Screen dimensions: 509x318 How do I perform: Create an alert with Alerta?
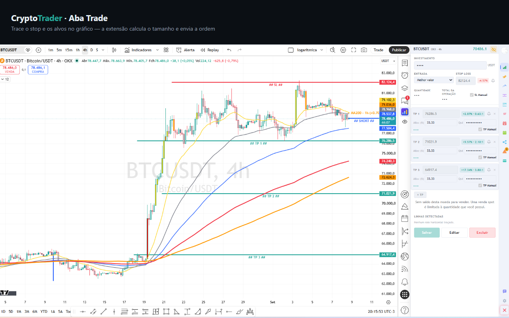pos(185,50)
